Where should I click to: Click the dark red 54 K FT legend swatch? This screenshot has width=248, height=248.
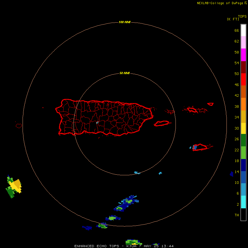(243, 67)
